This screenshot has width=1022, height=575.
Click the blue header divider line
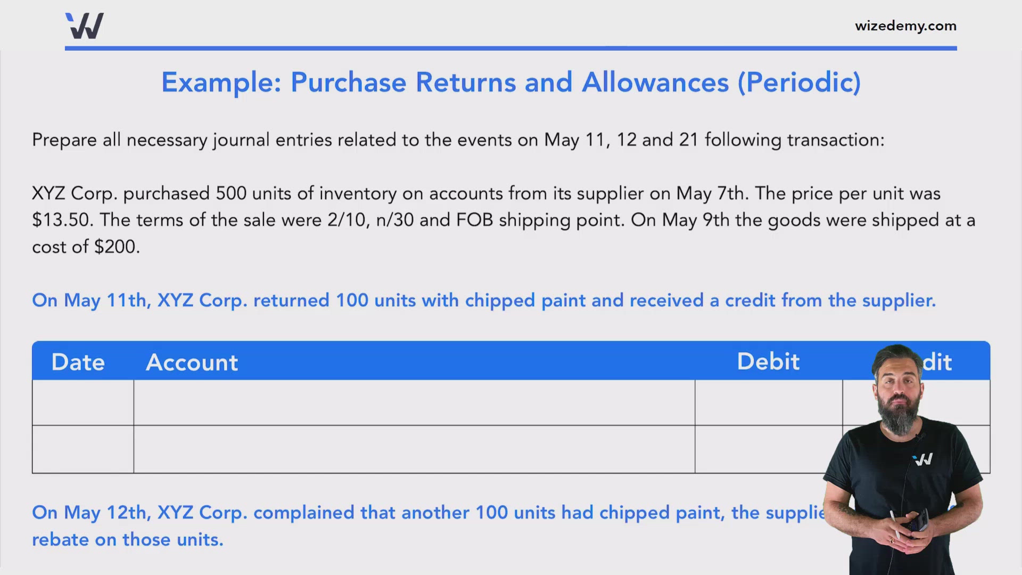coord(511,48)
